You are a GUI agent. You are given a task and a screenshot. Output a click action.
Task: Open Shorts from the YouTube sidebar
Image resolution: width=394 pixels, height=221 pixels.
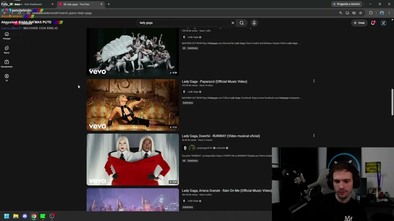point(6,50)
